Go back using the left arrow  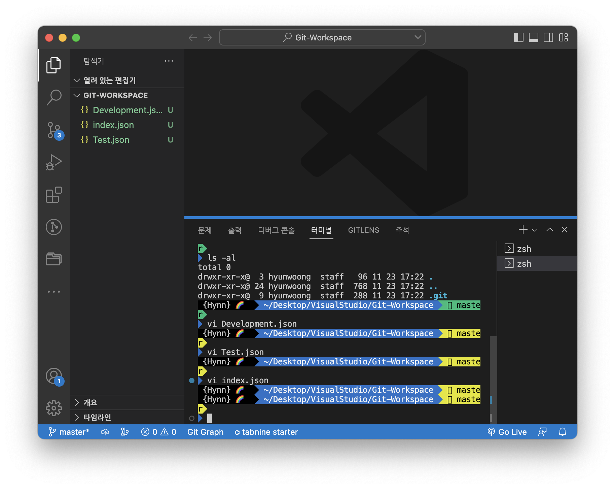coord(193,38)
